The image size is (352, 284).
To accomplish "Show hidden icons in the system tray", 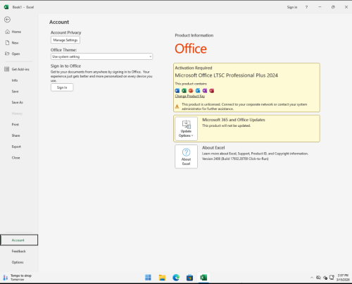I will 312,278.
